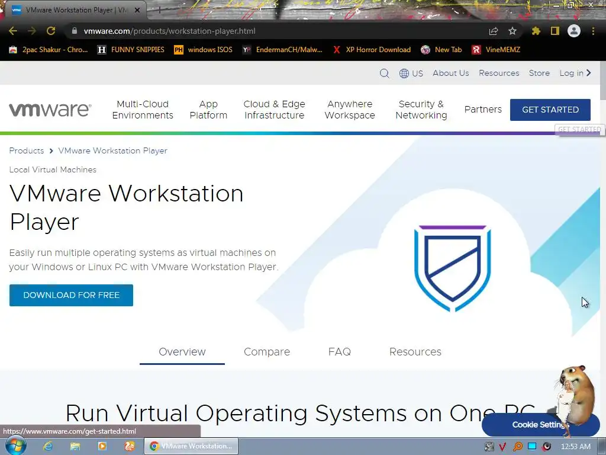The image size is (606, 455).
Task: Close the VMware Workstation Player tab
Action: [x=137, y=10]
